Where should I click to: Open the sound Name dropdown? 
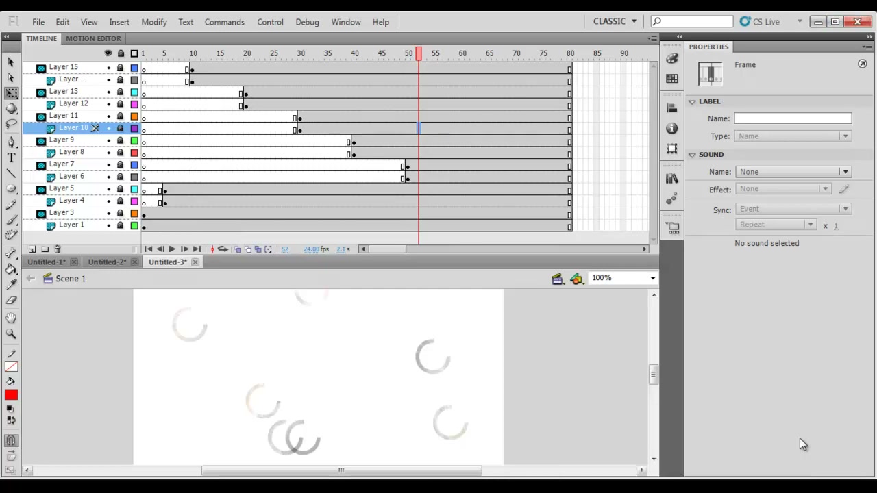793,172
